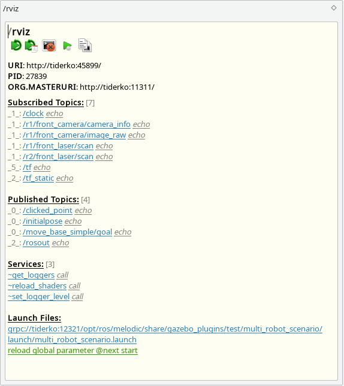This screenshot has height=386, width=344.
Task: Click the diamond float-panel icon in title bar
Action: click(x=334, y=8)
